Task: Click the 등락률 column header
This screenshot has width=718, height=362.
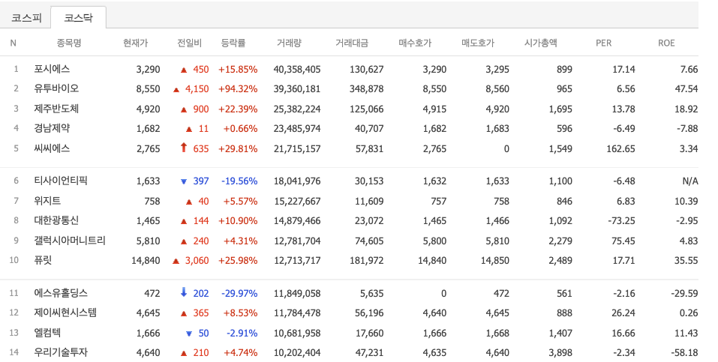Action: pyautogui.click(x=233, y=43)
